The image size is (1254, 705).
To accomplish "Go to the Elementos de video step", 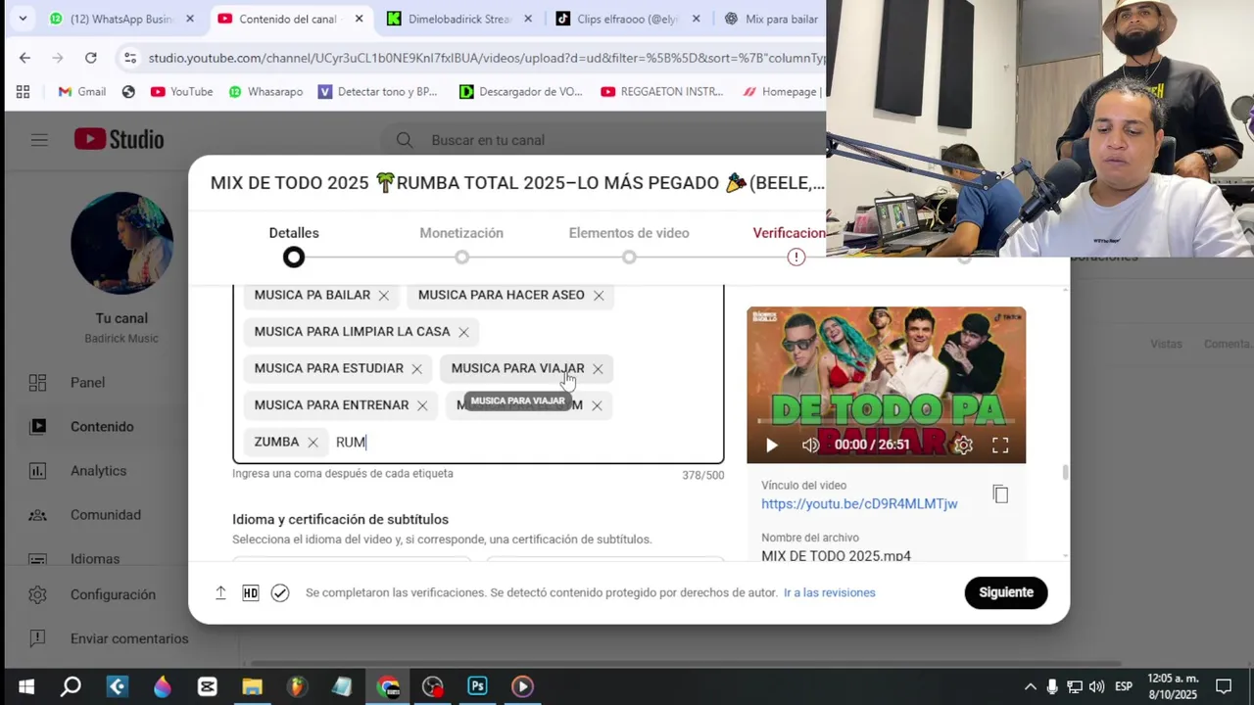I will (x=629, y=245).
